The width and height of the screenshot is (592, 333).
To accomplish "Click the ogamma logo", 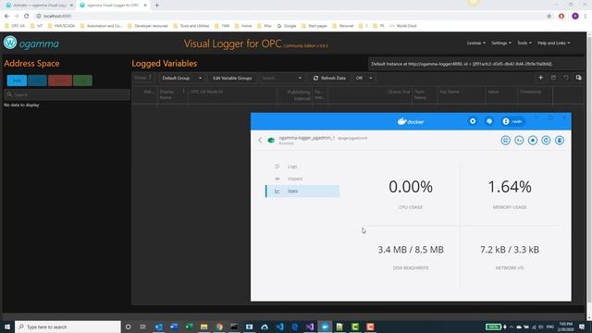I will 31,43.
